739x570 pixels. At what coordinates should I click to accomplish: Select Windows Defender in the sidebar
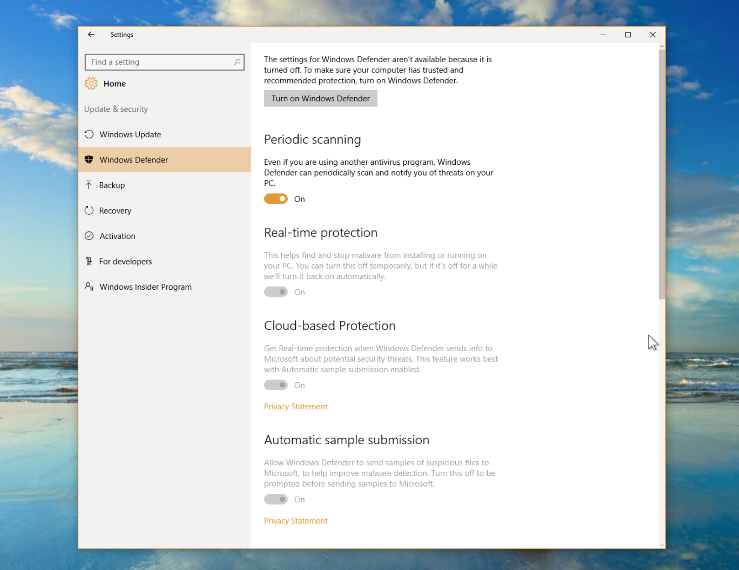(x=165, y=159)
